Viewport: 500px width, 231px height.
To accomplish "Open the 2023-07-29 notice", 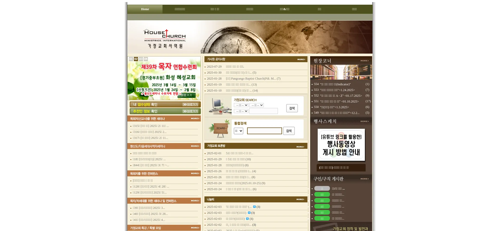I will coord(235,67).
